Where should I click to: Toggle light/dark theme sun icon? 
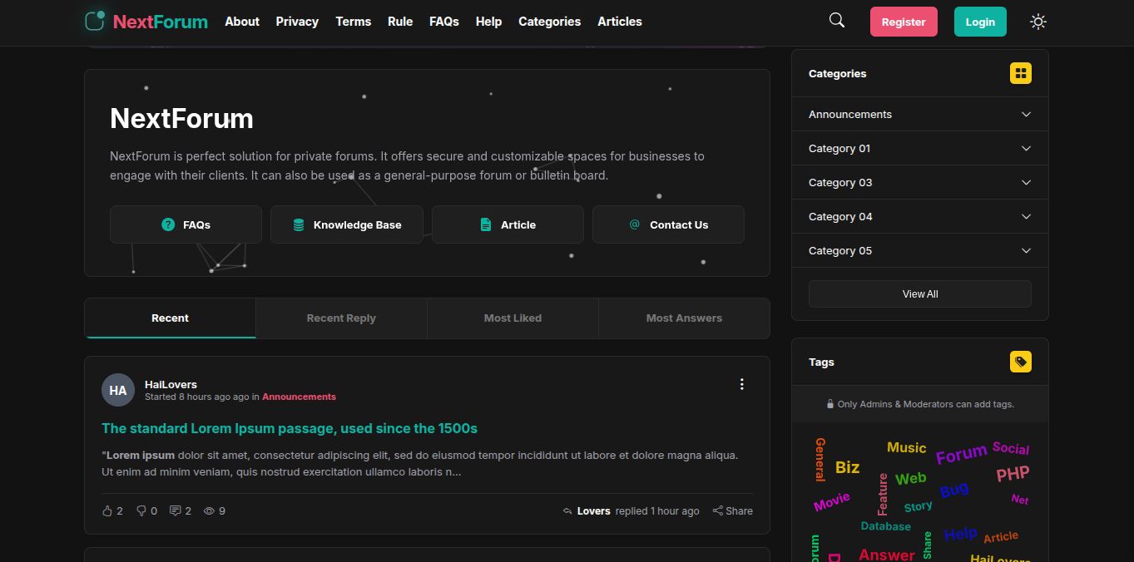click(x=1037, y=22)
